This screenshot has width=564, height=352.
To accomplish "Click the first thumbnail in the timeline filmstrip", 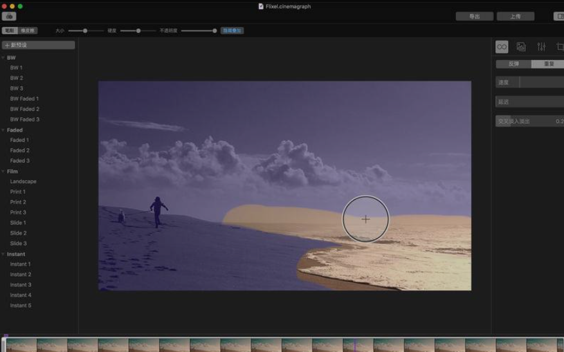I will point(21,345).
